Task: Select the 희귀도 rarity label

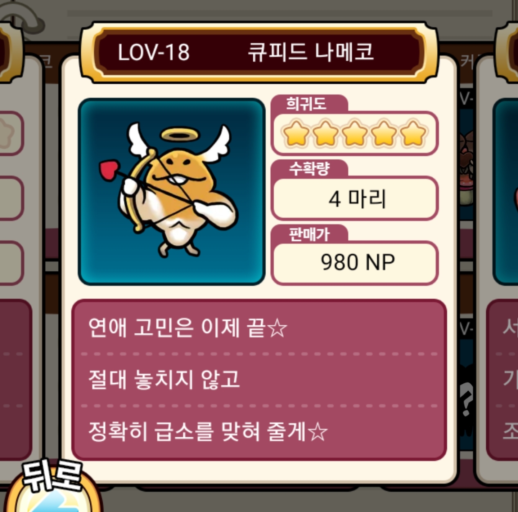Action: (306, 104)
